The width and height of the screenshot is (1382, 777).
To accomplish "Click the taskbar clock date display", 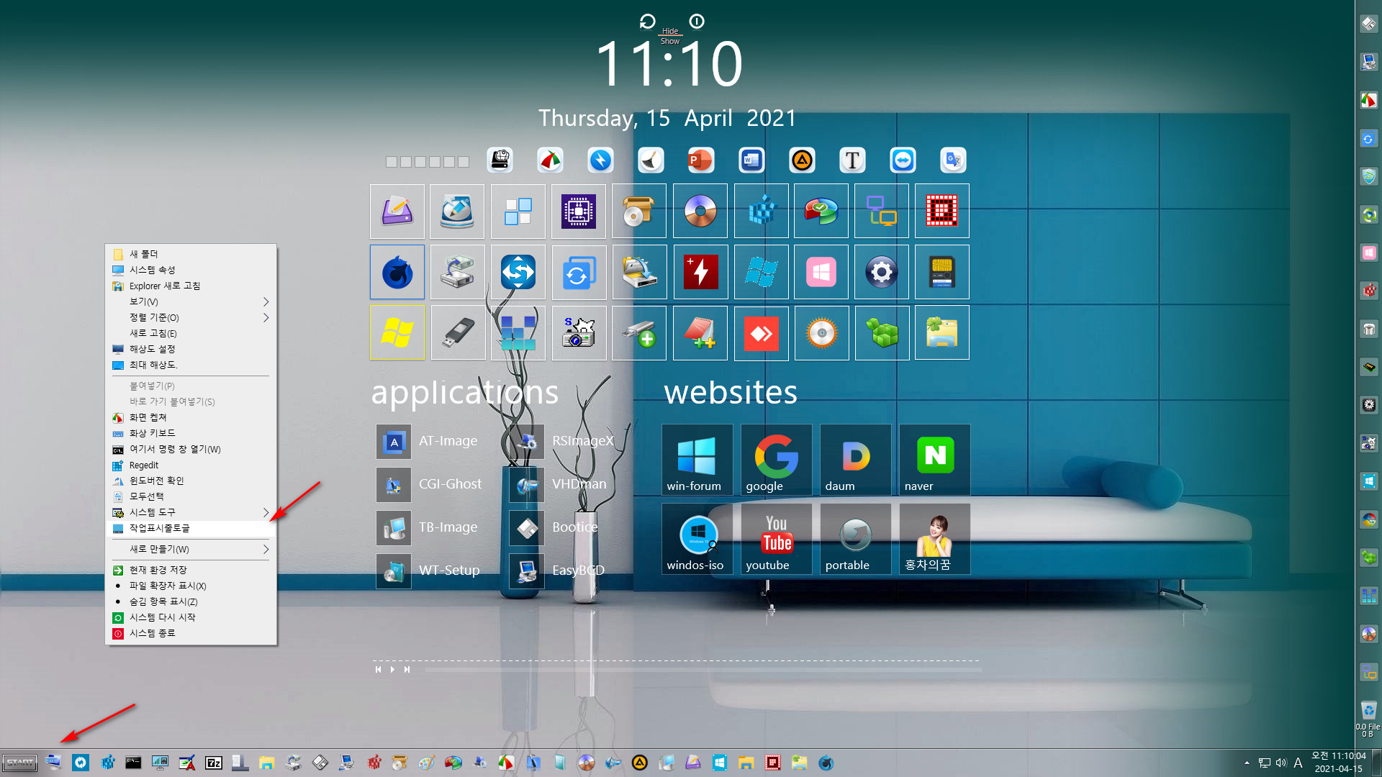I will (1339, 763).
